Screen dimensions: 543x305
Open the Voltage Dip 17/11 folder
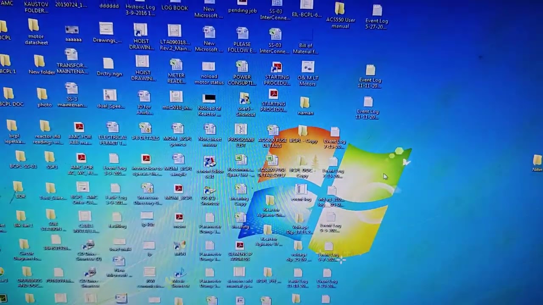pos(299,224)
